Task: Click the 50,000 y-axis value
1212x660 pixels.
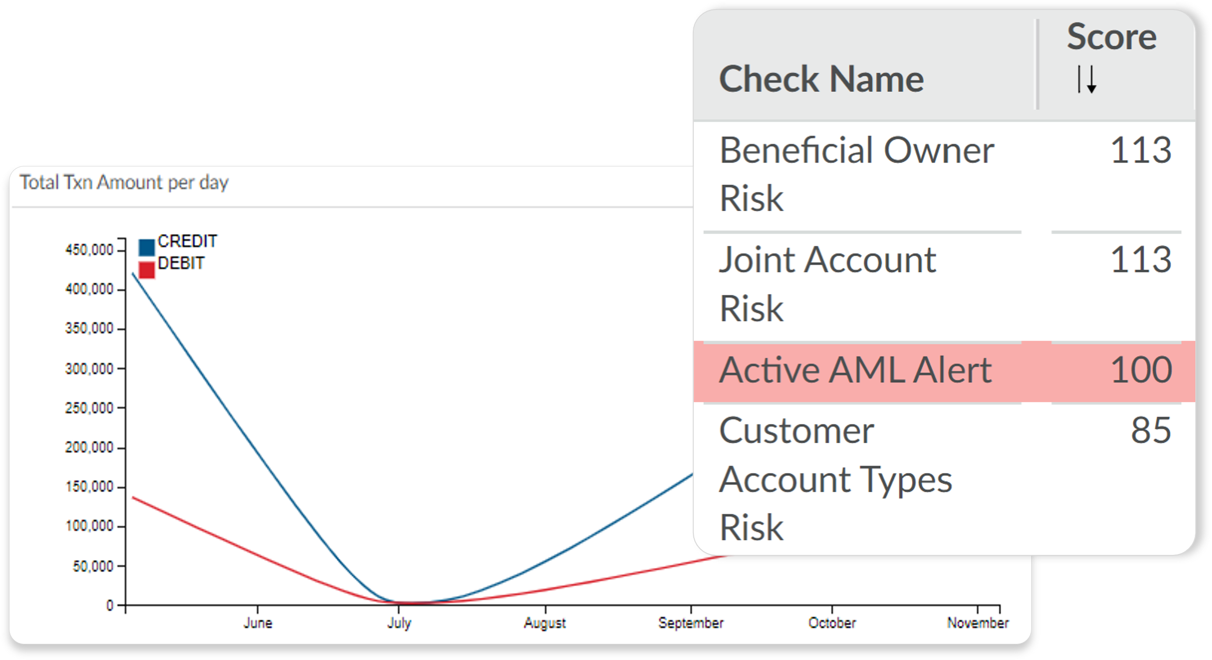Action: (x=93, y=566)
